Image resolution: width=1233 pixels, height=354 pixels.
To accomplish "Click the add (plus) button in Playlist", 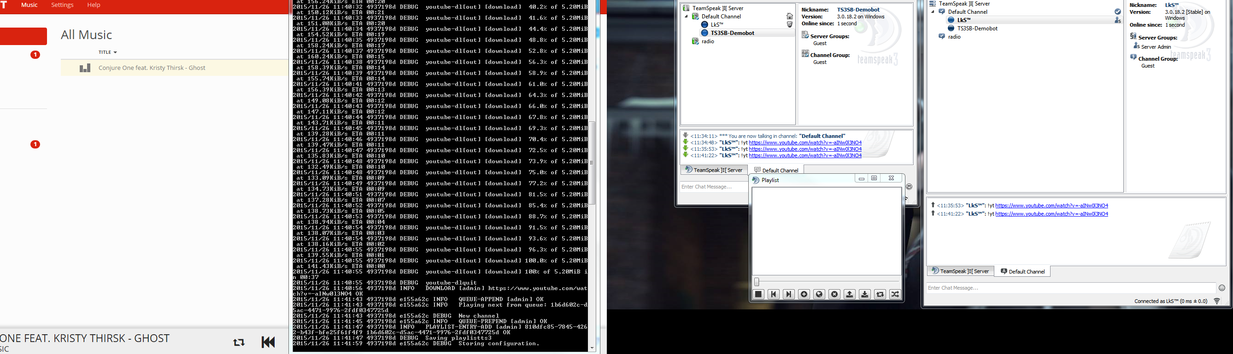I will click(x=804, y=294).
